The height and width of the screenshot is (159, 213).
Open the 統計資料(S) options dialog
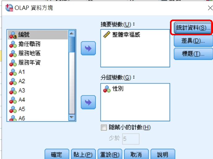(193, 28)
